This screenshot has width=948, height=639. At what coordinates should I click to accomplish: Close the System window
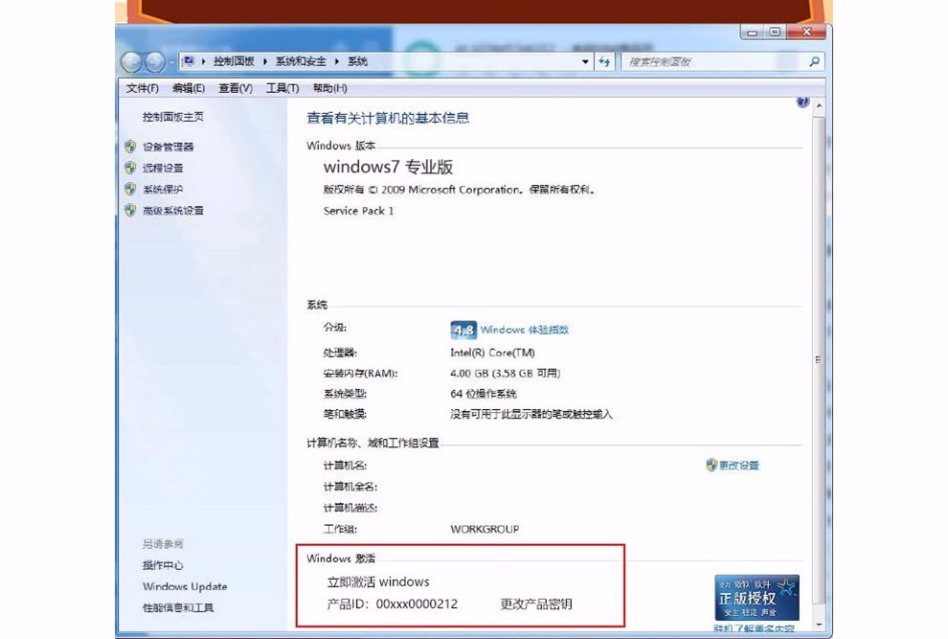(806, 32)
